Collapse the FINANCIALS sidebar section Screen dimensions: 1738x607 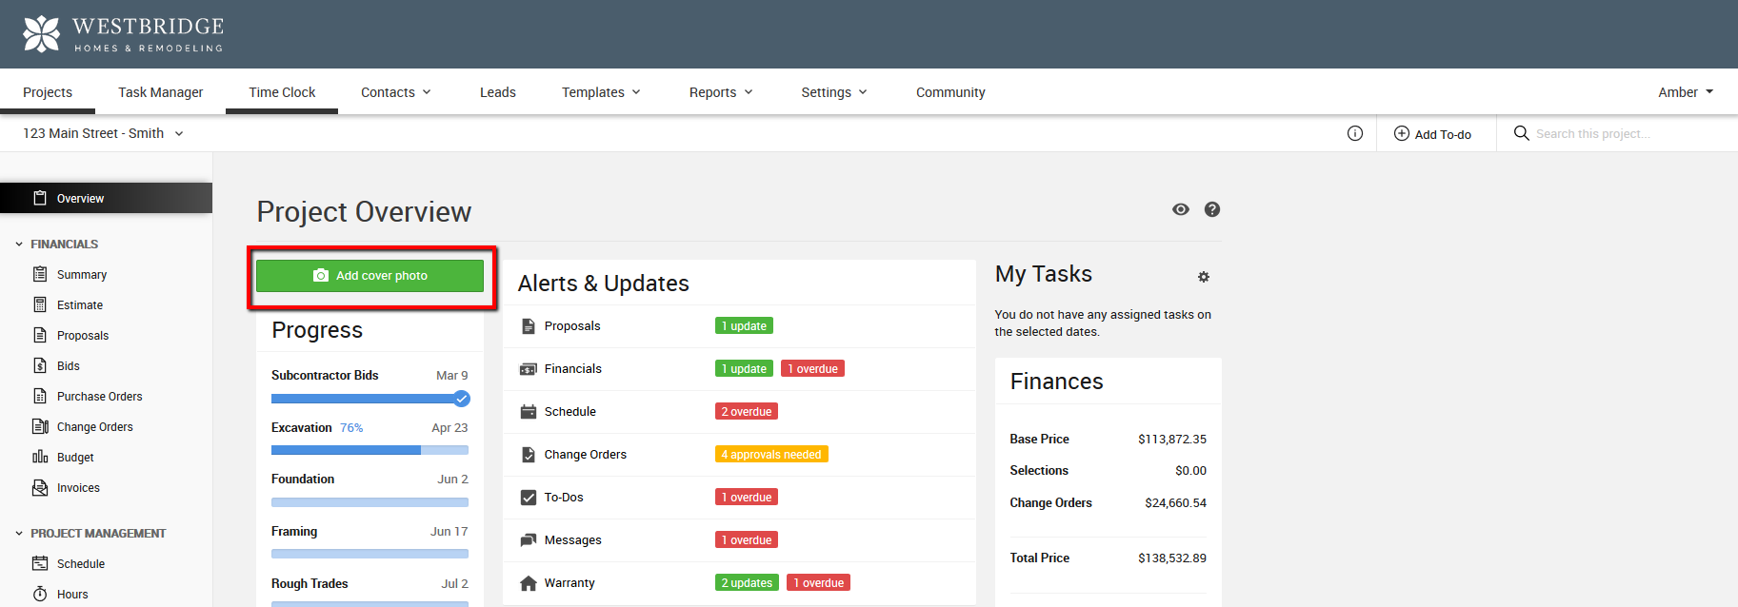pyautogui.click(x=19, y=245)
